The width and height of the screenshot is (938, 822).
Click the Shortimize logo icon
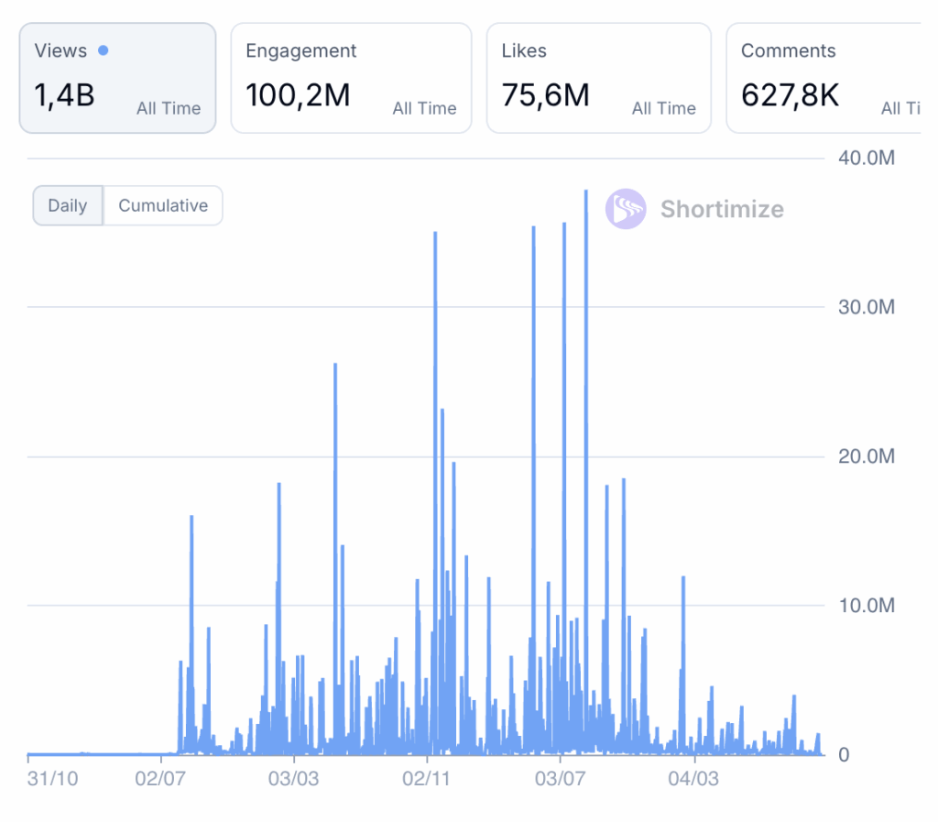pos(626,209)
